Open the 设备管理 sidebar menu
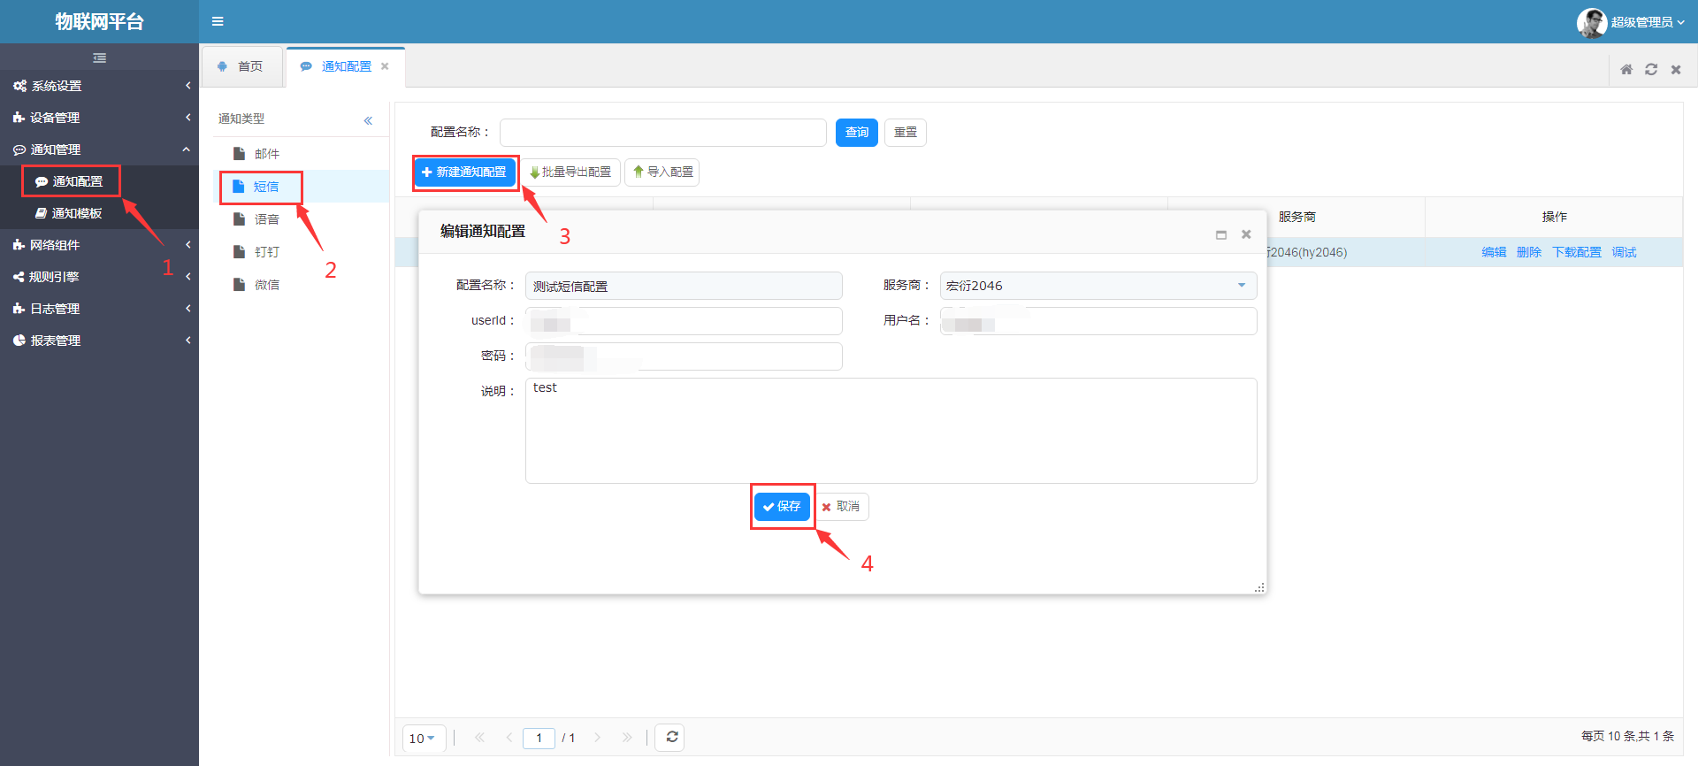The width and height of the screenshot is (1698, 766). [x=99, y=118]
